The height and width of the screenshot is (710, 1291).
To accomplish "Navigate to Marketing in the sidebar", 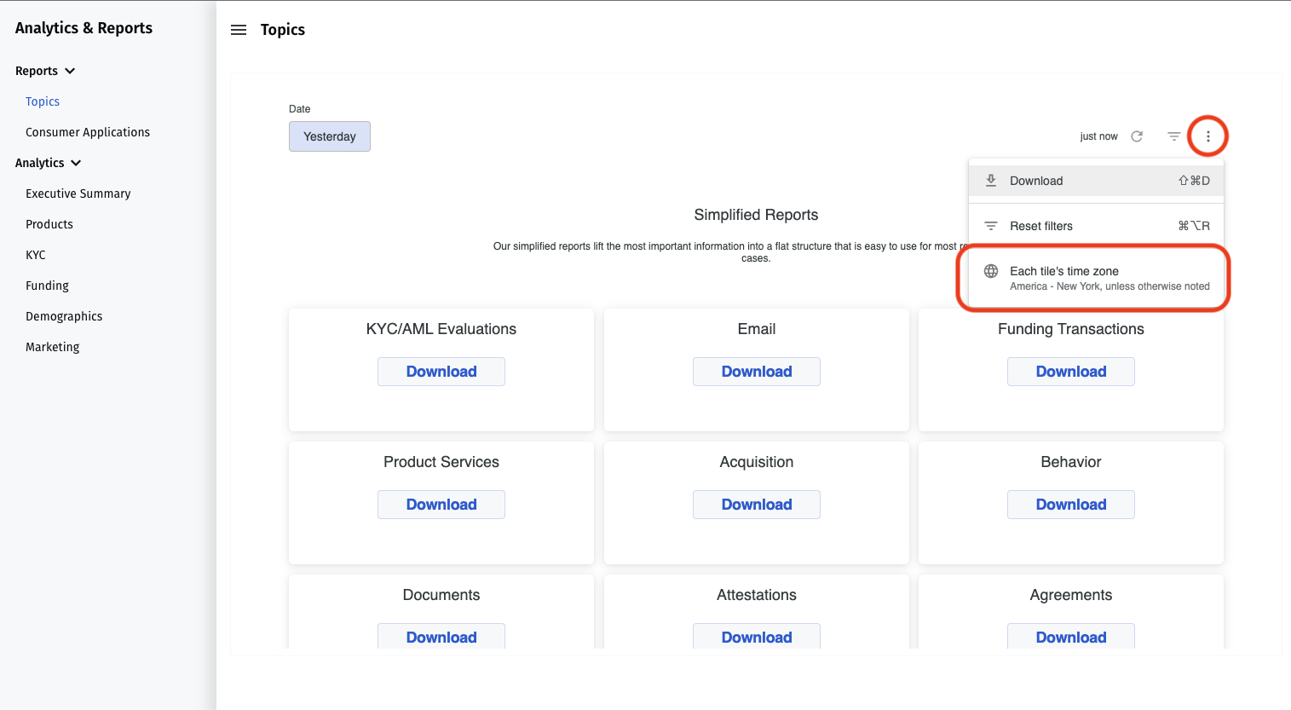I will pos(53,347).
